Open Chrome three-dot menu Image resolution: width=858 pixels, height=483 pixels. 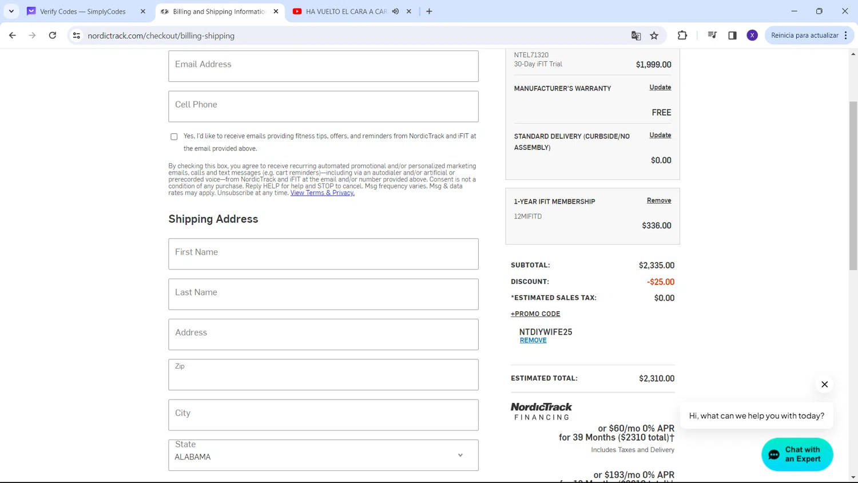[x=846, y=35]
